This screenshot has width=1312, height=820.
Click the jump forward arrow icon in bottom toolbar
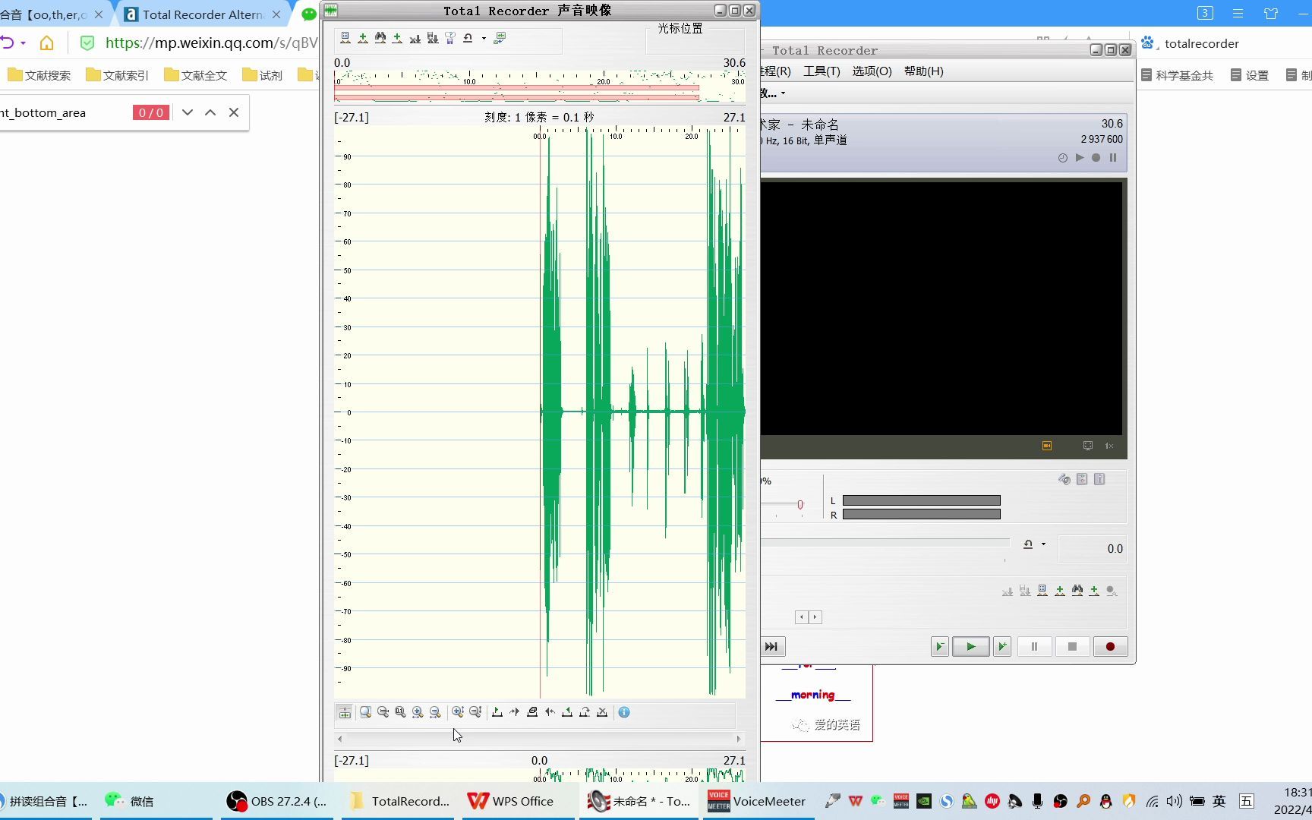tap(515, 712)
